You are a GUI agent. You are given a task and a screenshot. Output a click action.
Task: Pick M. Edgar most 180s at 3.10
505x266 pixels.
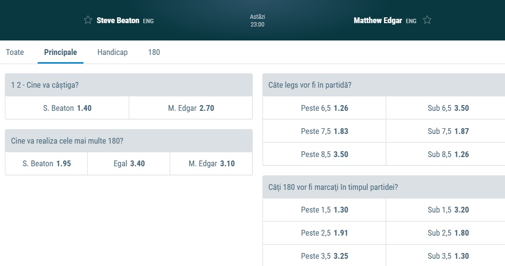(x=211, y=163)
